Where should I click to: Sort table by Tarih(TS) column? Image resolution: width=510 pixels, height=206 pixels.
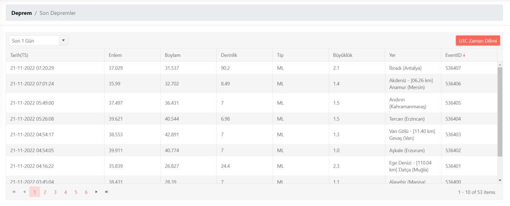19,55
